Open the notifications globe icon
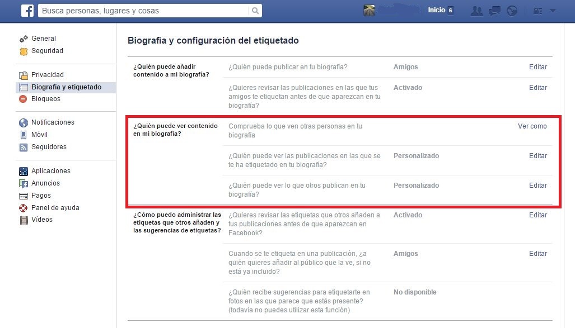 [512, 11]
